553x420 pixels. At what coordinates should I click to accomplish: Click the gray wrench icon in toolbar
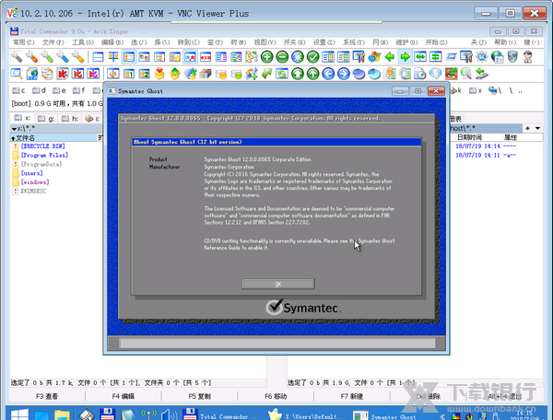(17, 57)
